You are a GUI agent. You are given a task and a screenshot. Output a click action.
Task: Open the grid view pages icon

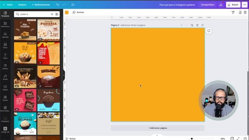(232, 138)
